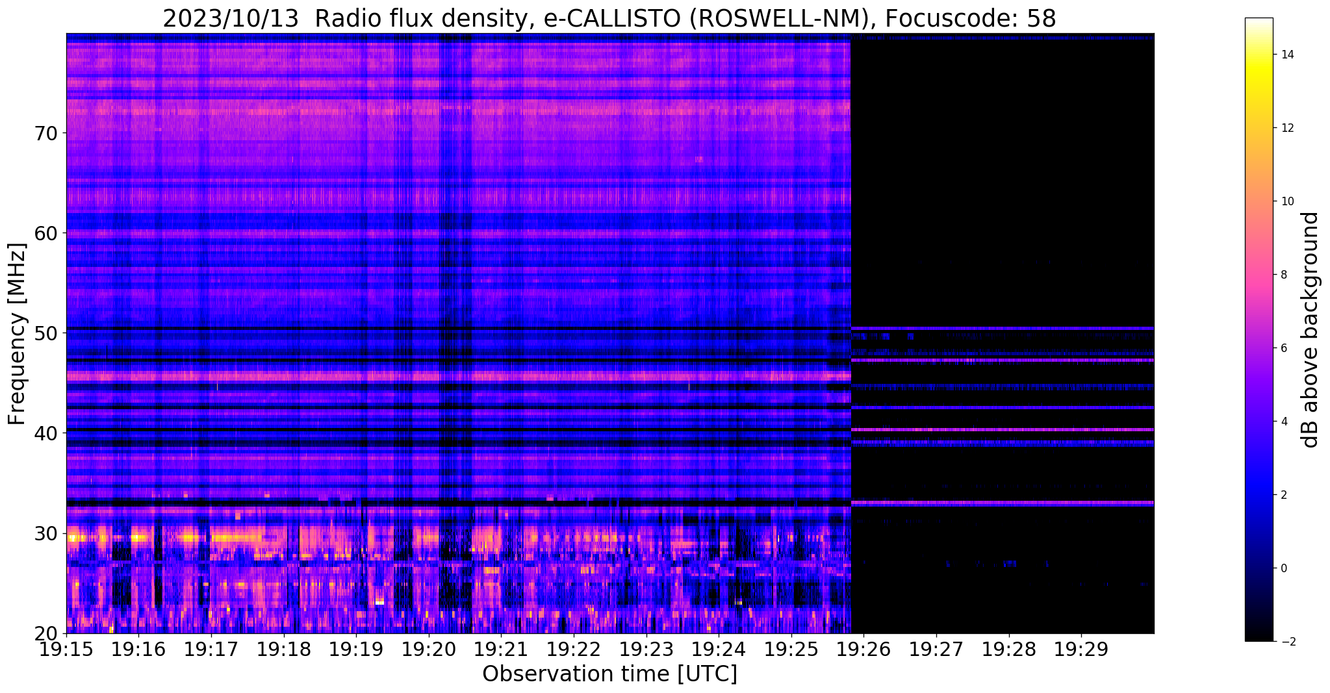
Task: Select the 19:16 time tick label
Action: click(138, 649)
